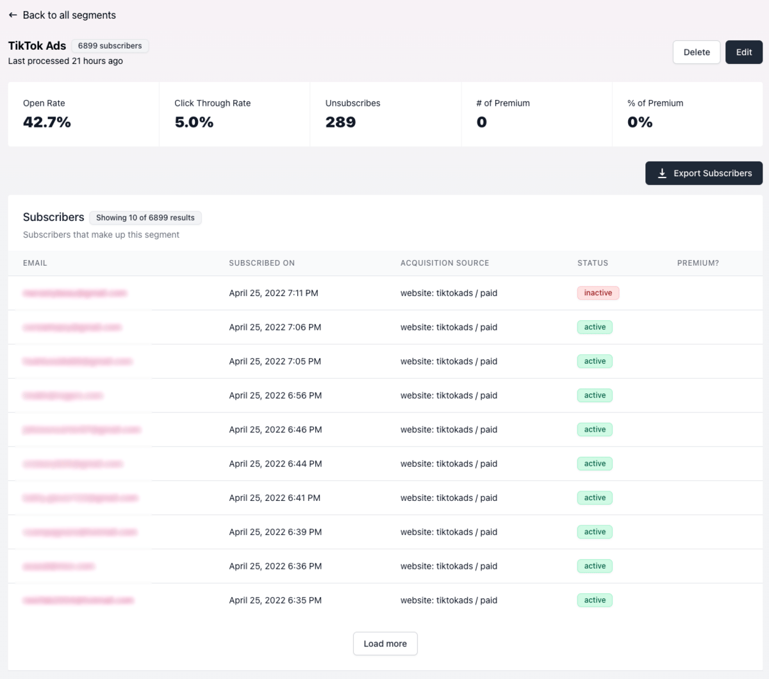Viewport: 769px width, 679px height.
Task: Open the subscriber email from 6:35 PM
Action: click(78, 601)
